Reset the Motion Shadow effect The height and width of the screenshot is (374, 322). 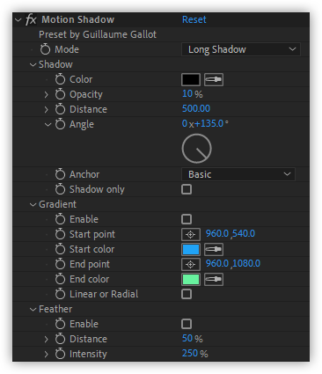pos(194,19)
